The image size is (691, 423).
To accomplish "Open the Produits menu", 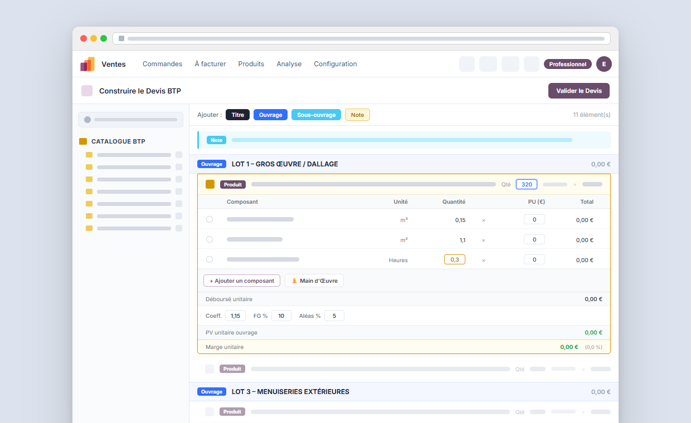I will point(251,64).
